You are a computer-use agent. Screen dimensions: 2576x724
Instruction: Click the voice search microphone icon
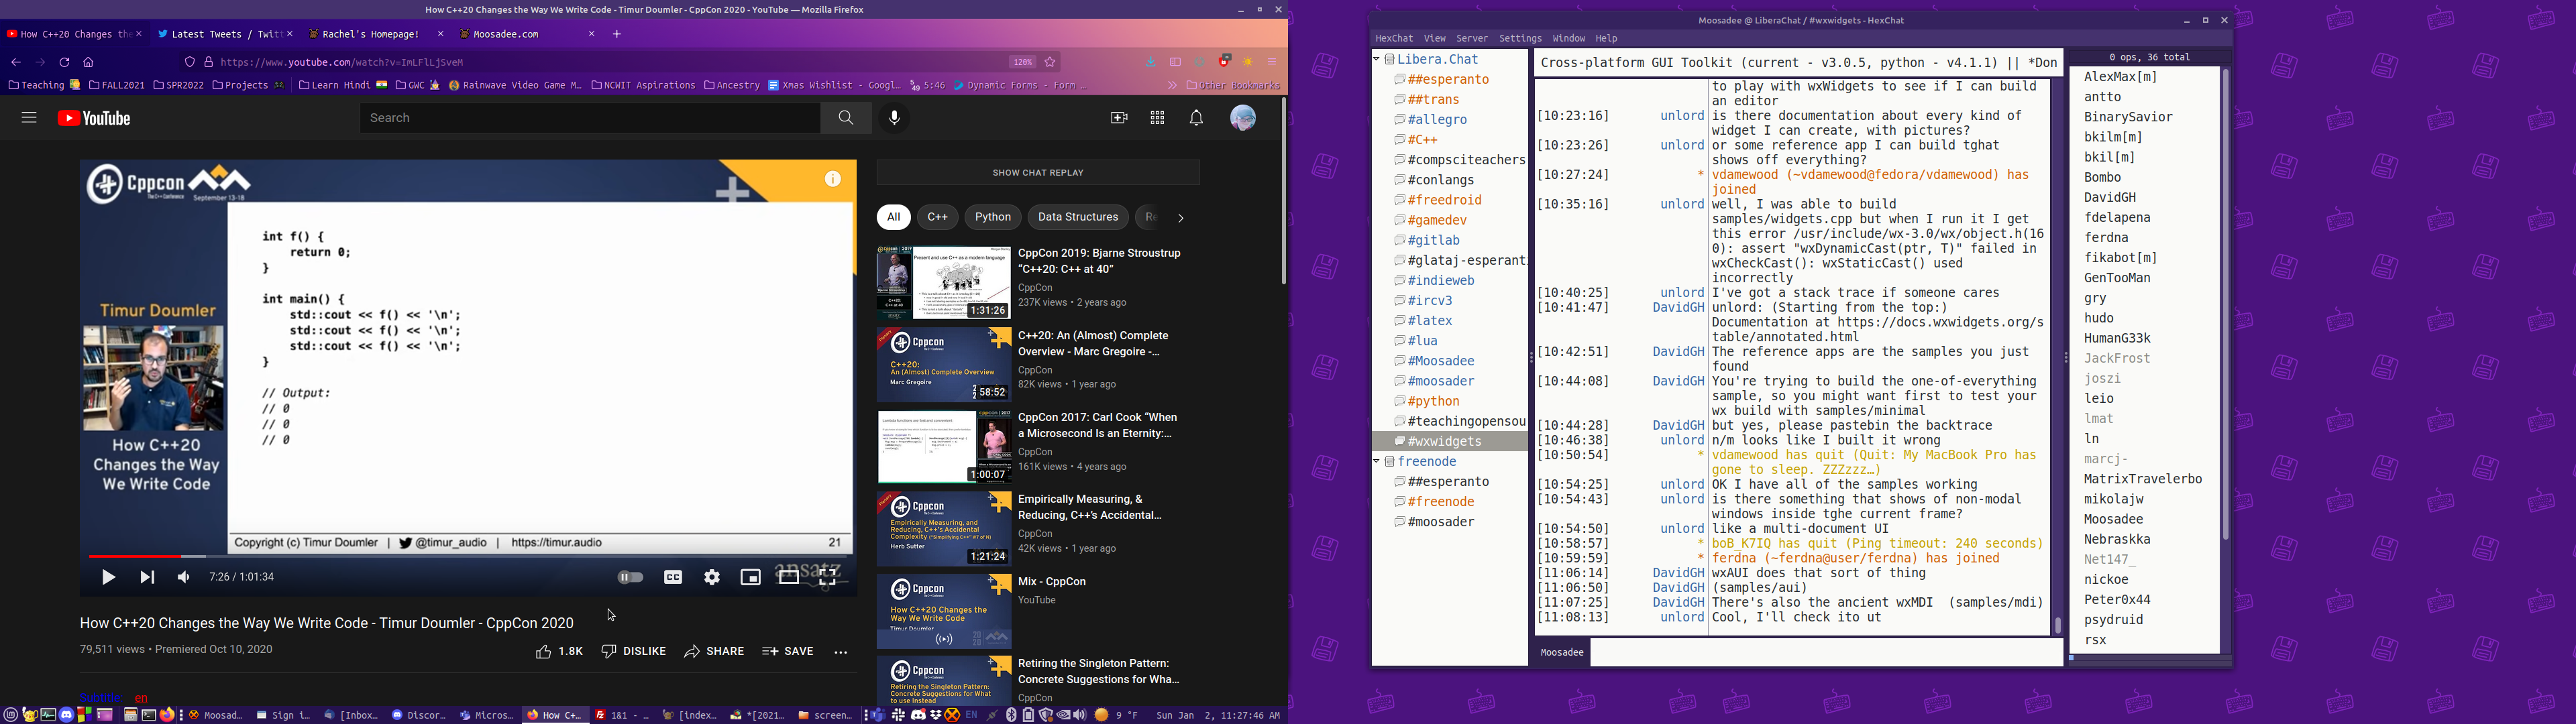[894, 118]
